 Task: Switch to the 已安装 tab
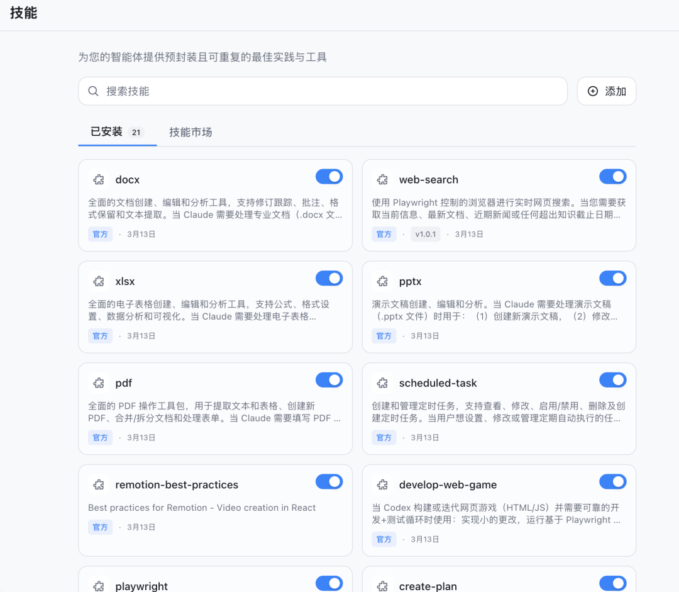click(x=117, y=132)
